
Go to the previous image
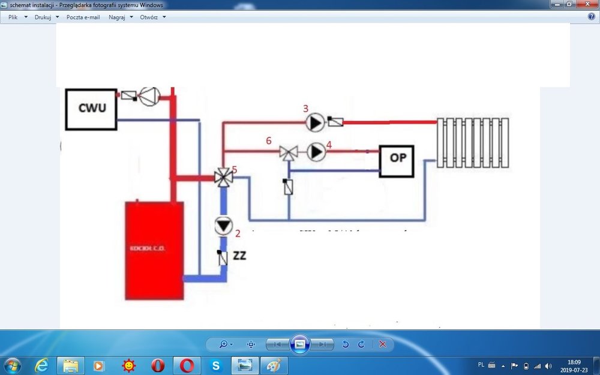277,344
